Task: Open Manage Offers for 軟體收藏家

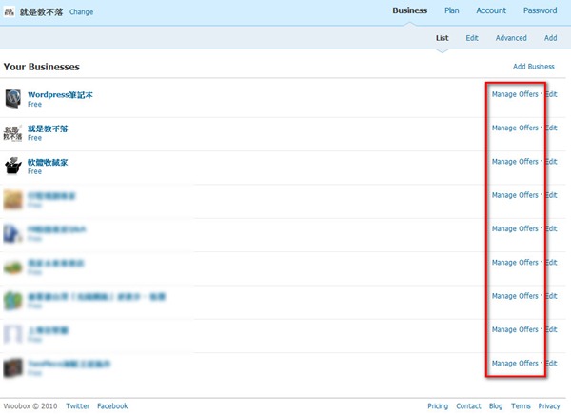Action: [x=515, y=162]
